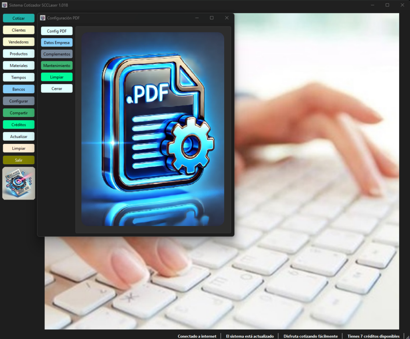The height and width of the screenshot is (339, 410).
Task: Open Productos from the sidebar
Action: [18, 54]
